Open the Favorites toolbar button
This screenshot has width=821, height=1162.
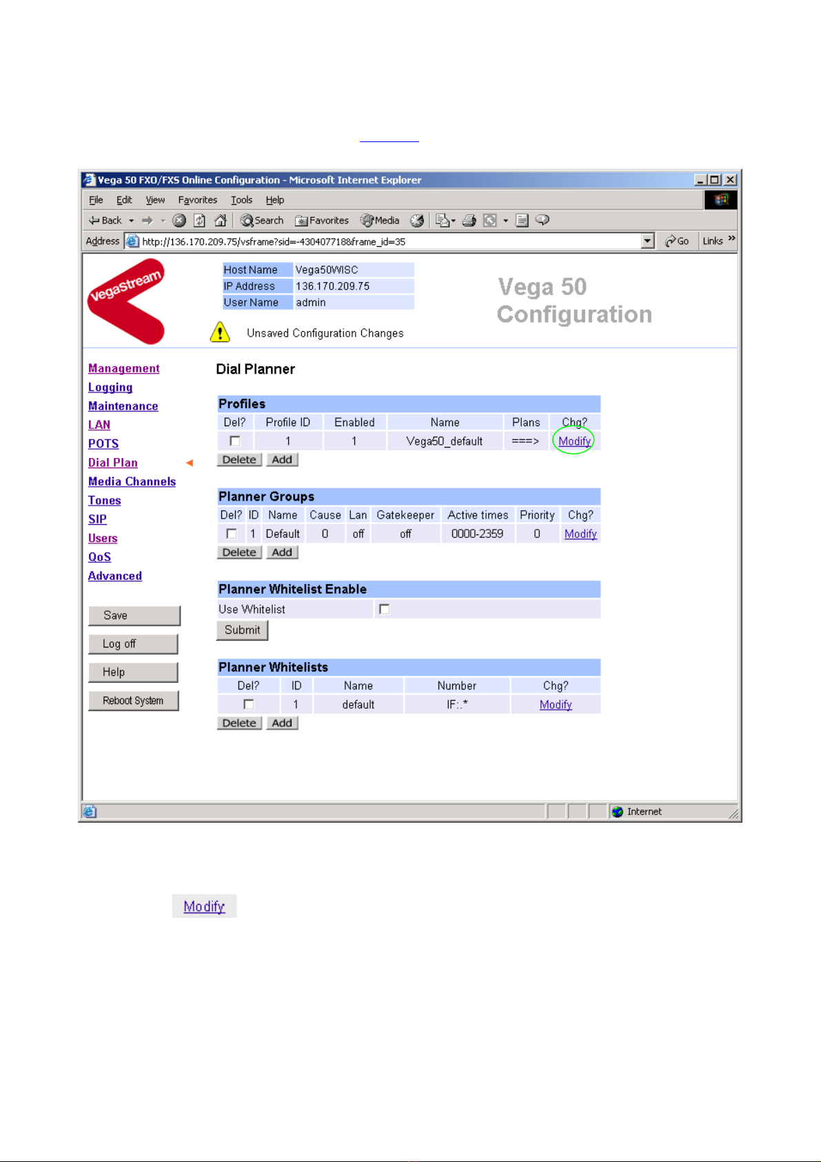coord(322,221)
